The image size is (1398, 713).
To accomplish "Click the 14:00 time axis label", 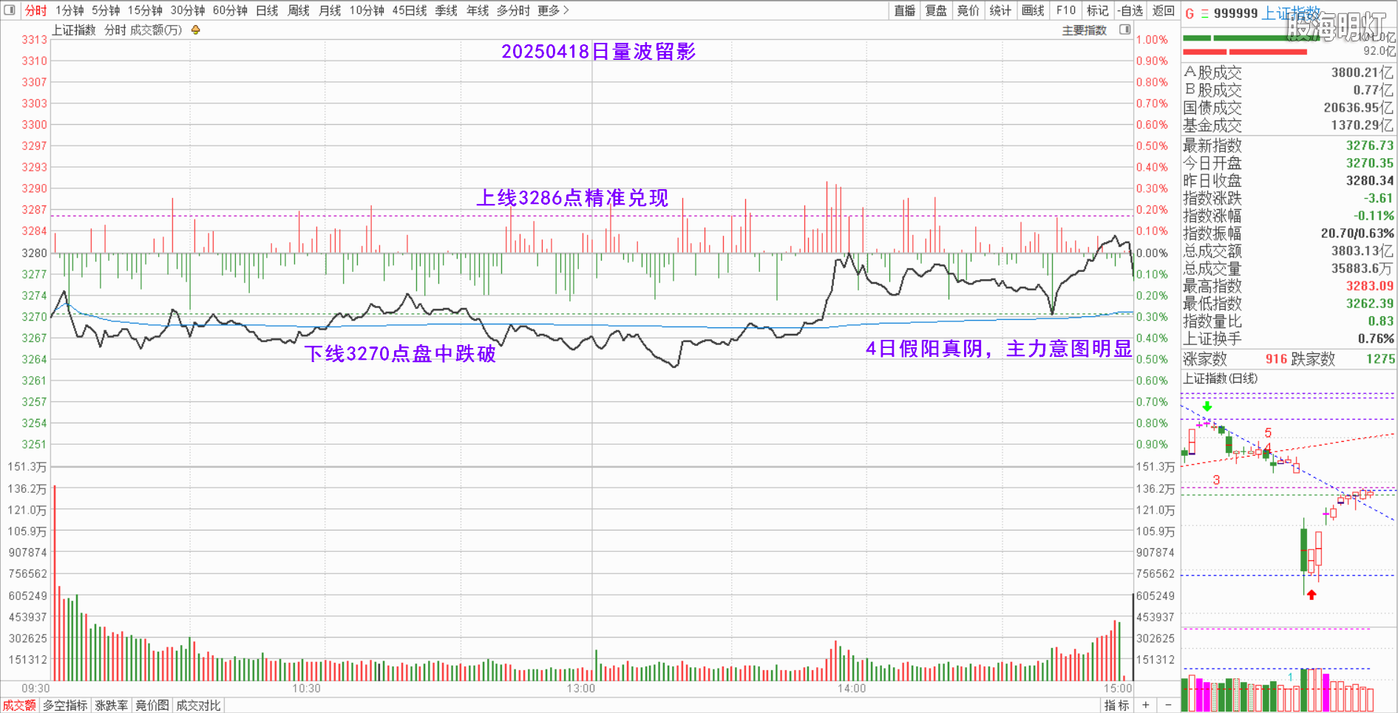I will coord(852,689).
